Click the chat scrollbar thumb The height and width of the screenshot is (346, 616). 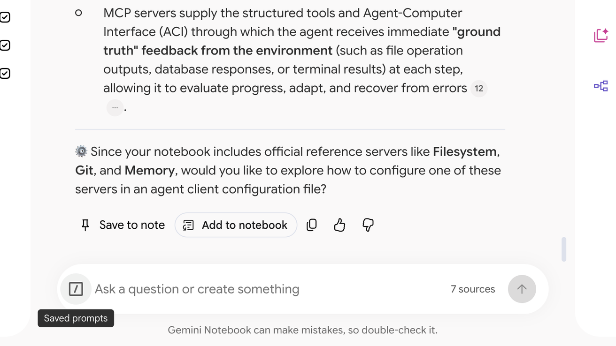(563, 249)
